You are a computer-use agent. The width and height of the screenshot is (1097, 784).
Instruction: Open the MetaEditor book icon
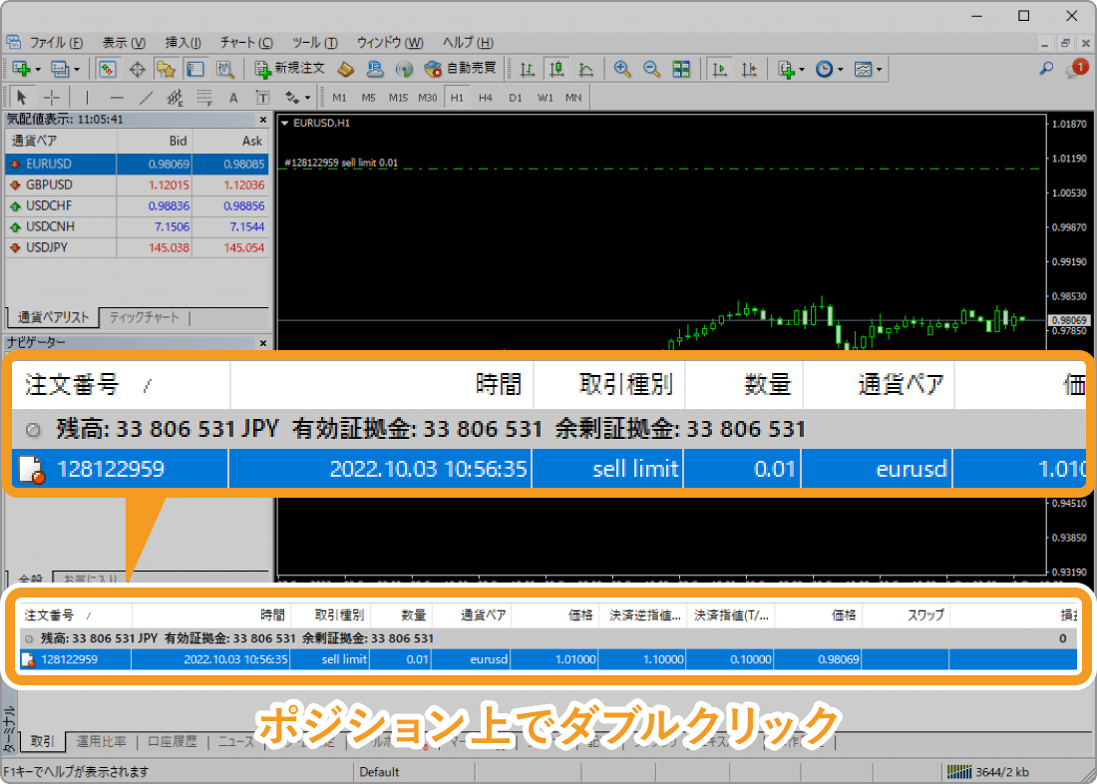click(346, 69)
